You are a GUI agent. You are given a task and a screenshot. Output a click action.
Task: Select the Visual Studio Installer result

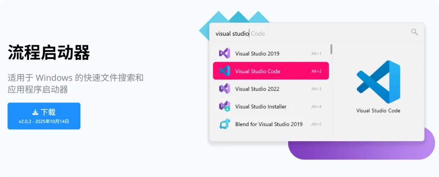tap(271, 107)
